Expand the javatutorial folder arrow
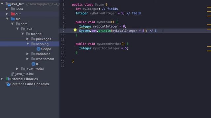 point(17,69)
